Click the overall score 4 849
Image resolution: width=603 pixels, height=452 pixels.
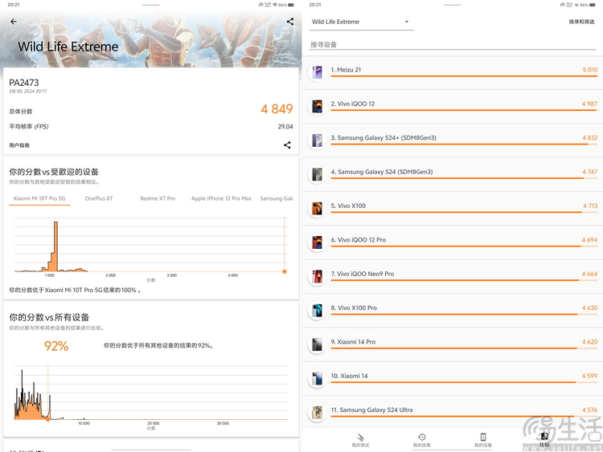pyautogui.click(x=277, y=108)
